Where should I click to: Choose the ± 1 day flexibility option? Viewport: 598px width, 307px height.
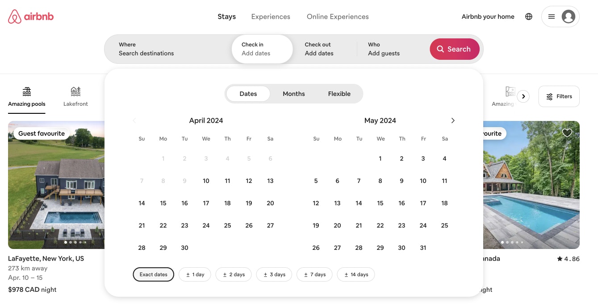tap(195, 274)
